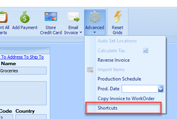Open Shortcuts from the Advanced menu

pos(107,108)
